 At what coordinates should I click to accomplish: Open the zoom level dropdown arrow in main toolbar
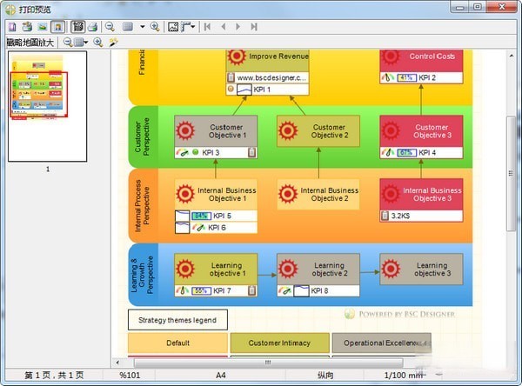142,26
